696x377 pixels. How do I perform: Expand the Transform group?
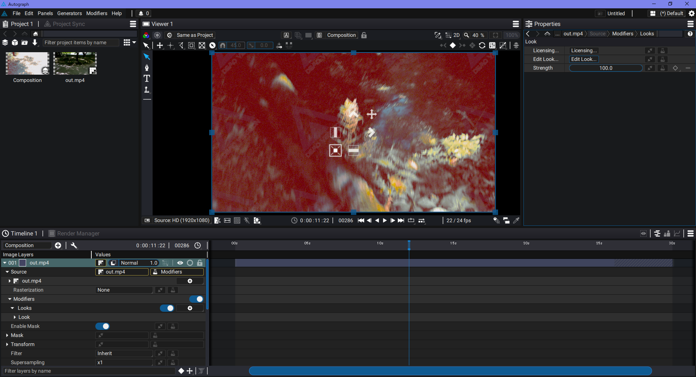(7, 344)
